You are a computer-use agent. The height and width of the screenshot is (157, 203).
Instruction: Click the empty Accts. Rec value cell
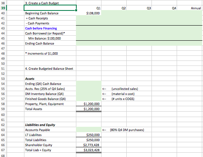click(89, 89)
